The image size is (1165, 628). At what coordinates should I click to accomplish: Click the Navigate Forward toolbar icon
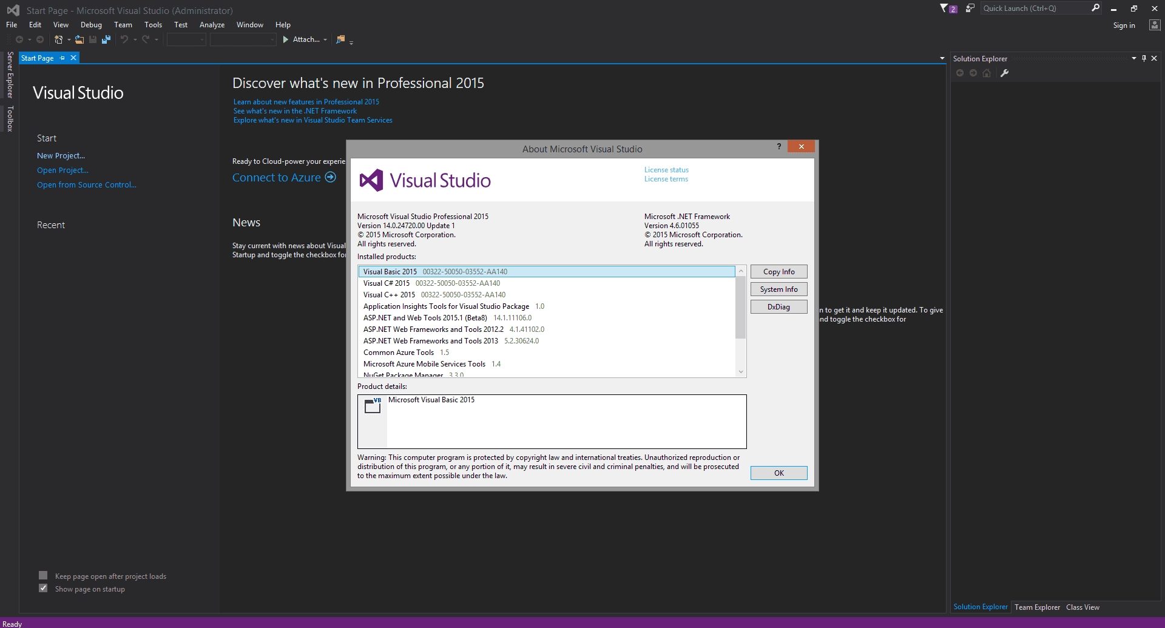click(40, 39)
